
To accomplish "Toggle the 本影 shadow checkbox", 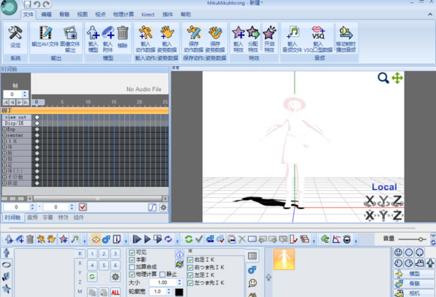I will [132, 259].
